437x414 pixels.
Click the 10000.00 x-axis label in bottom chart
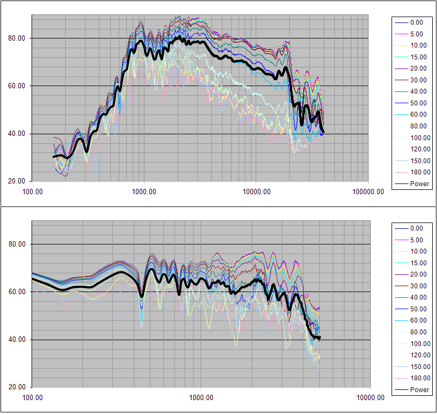tap(370, 398)
